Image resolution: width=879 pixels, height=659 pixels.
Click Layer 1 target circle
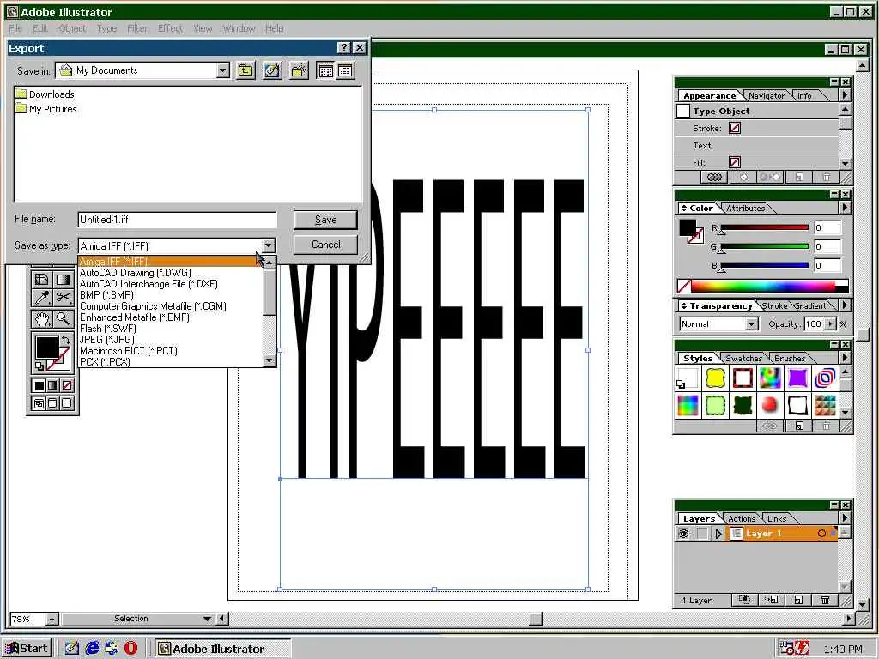pyautogui.click(x=821, y=534)
